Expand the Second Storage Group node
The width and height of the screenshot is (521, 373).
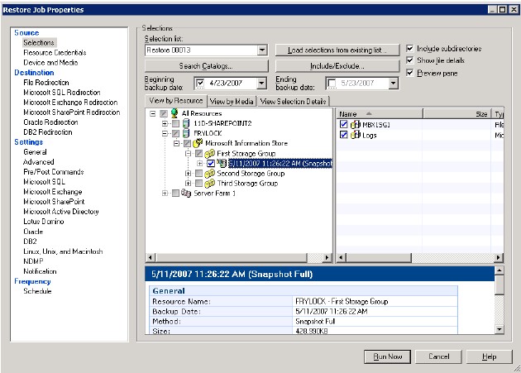coord(188,174)
